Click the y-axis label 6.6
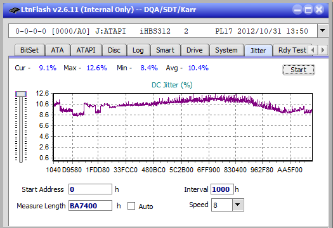This screenshot has width=333, height=228. (x=44, y=125)
